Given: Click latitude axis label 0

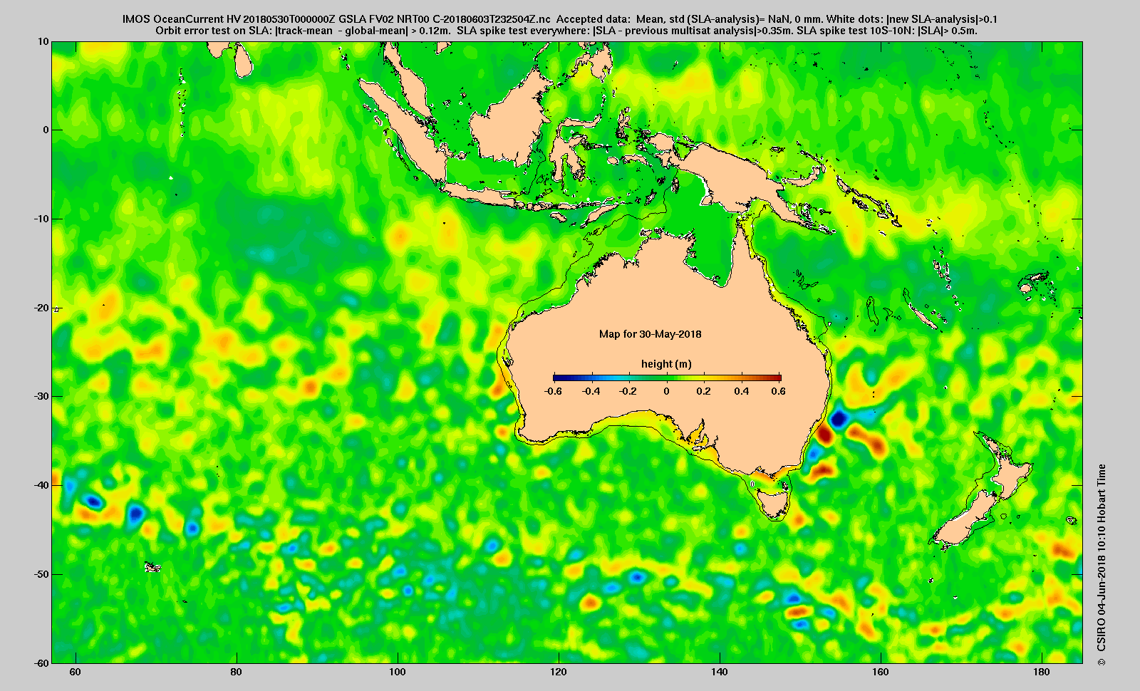Looking at the screenshot, I should click(x=46, y=130).
